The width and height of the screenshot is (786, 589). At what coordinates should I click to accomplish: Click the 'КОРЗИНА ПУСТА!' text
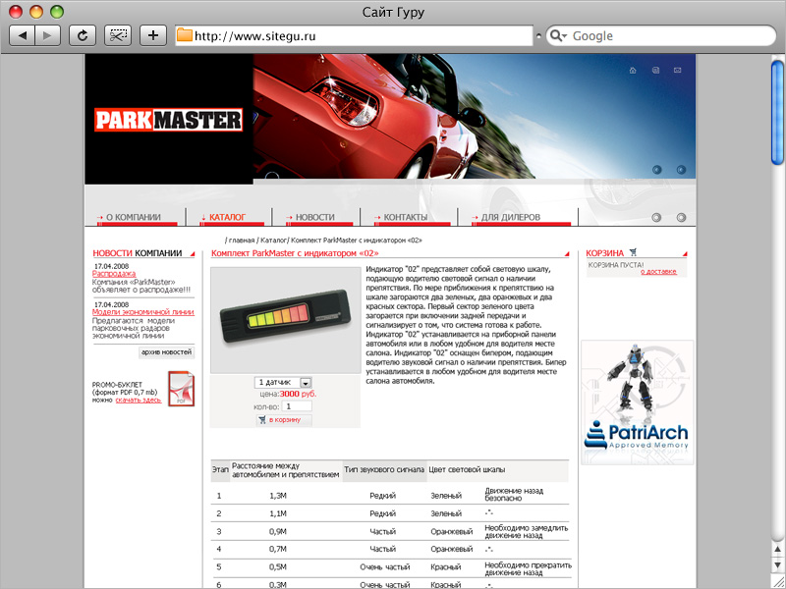[x=616, y=264]
